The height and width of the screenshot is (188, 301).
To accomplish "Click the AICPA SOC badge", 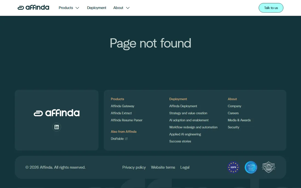I will click(x=251, y=167).
